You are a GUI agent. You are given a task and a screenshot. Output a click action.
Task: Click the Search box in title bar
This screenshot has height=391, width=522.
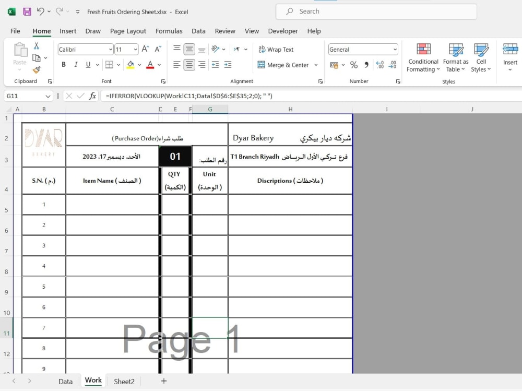pyautogui.click(x=376, y=11)
